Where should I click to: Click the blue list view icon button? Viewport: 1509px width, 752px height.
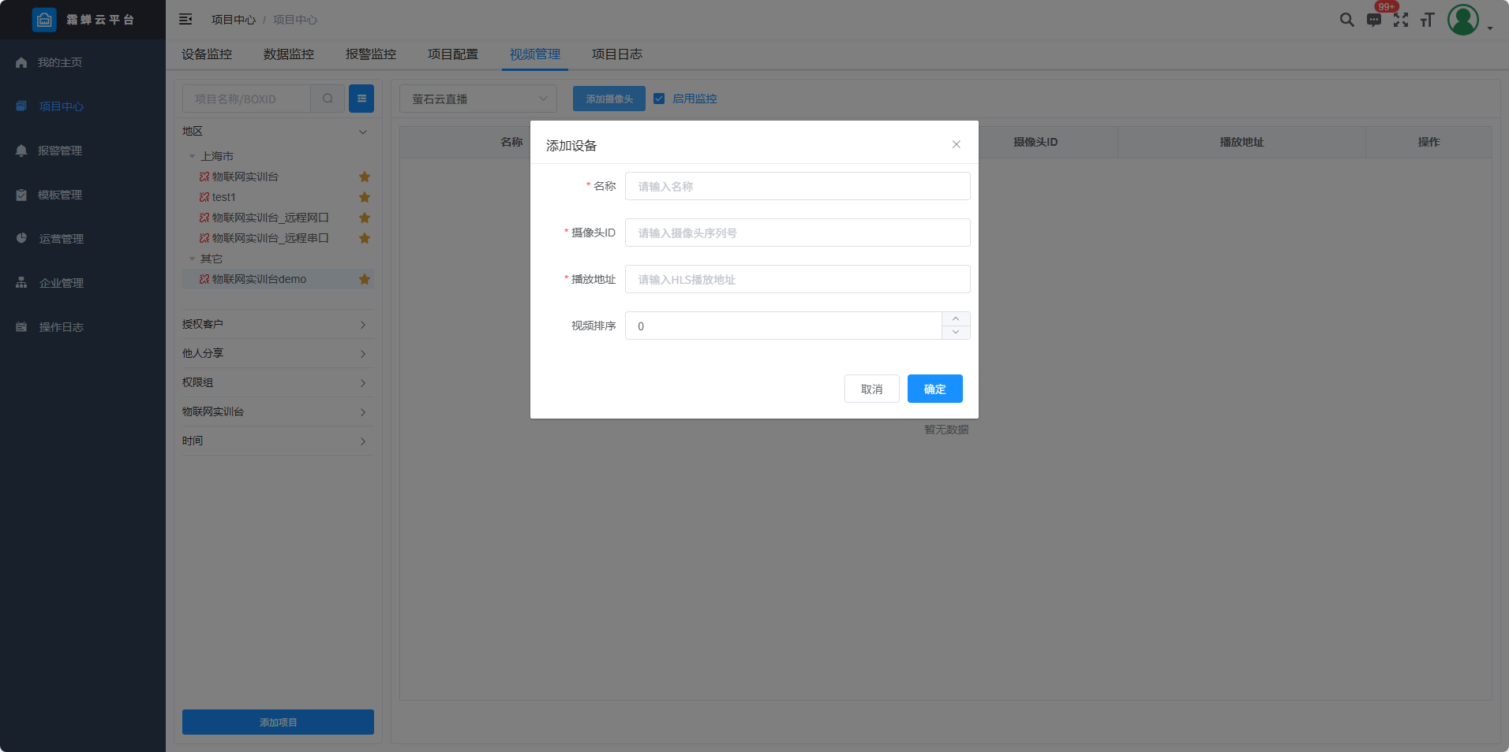[x=361, y=99]
